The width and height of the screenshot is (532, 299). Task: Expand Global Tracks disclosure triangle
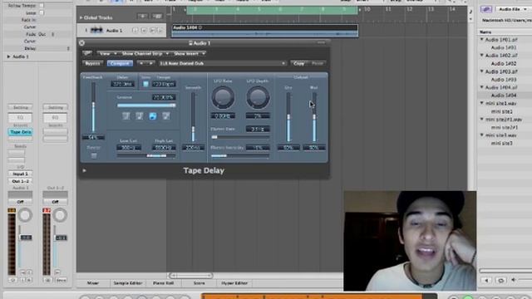(81, 17)
